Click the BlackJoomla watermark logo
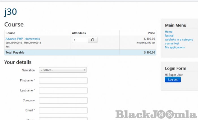 point(156,114)
